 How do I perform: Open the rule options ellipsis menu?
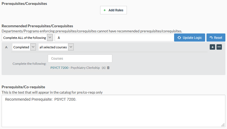[219, 47]
